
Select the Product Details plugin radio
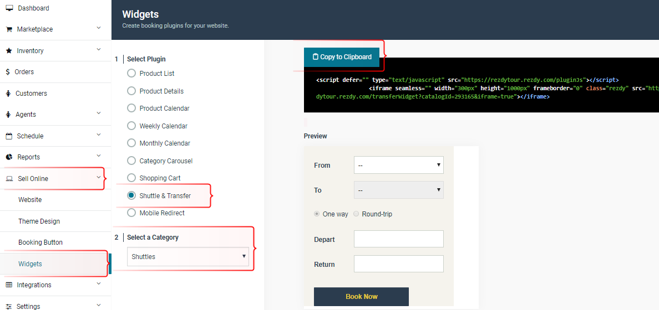131,91
